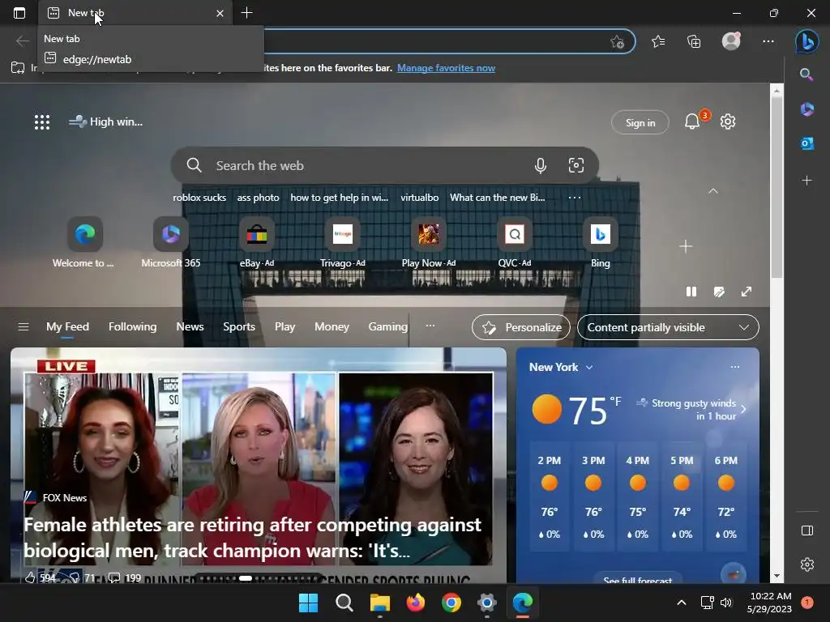Open the Fox News female athletes story
This screenshot has height=622, width=830.
click(253, 538)
